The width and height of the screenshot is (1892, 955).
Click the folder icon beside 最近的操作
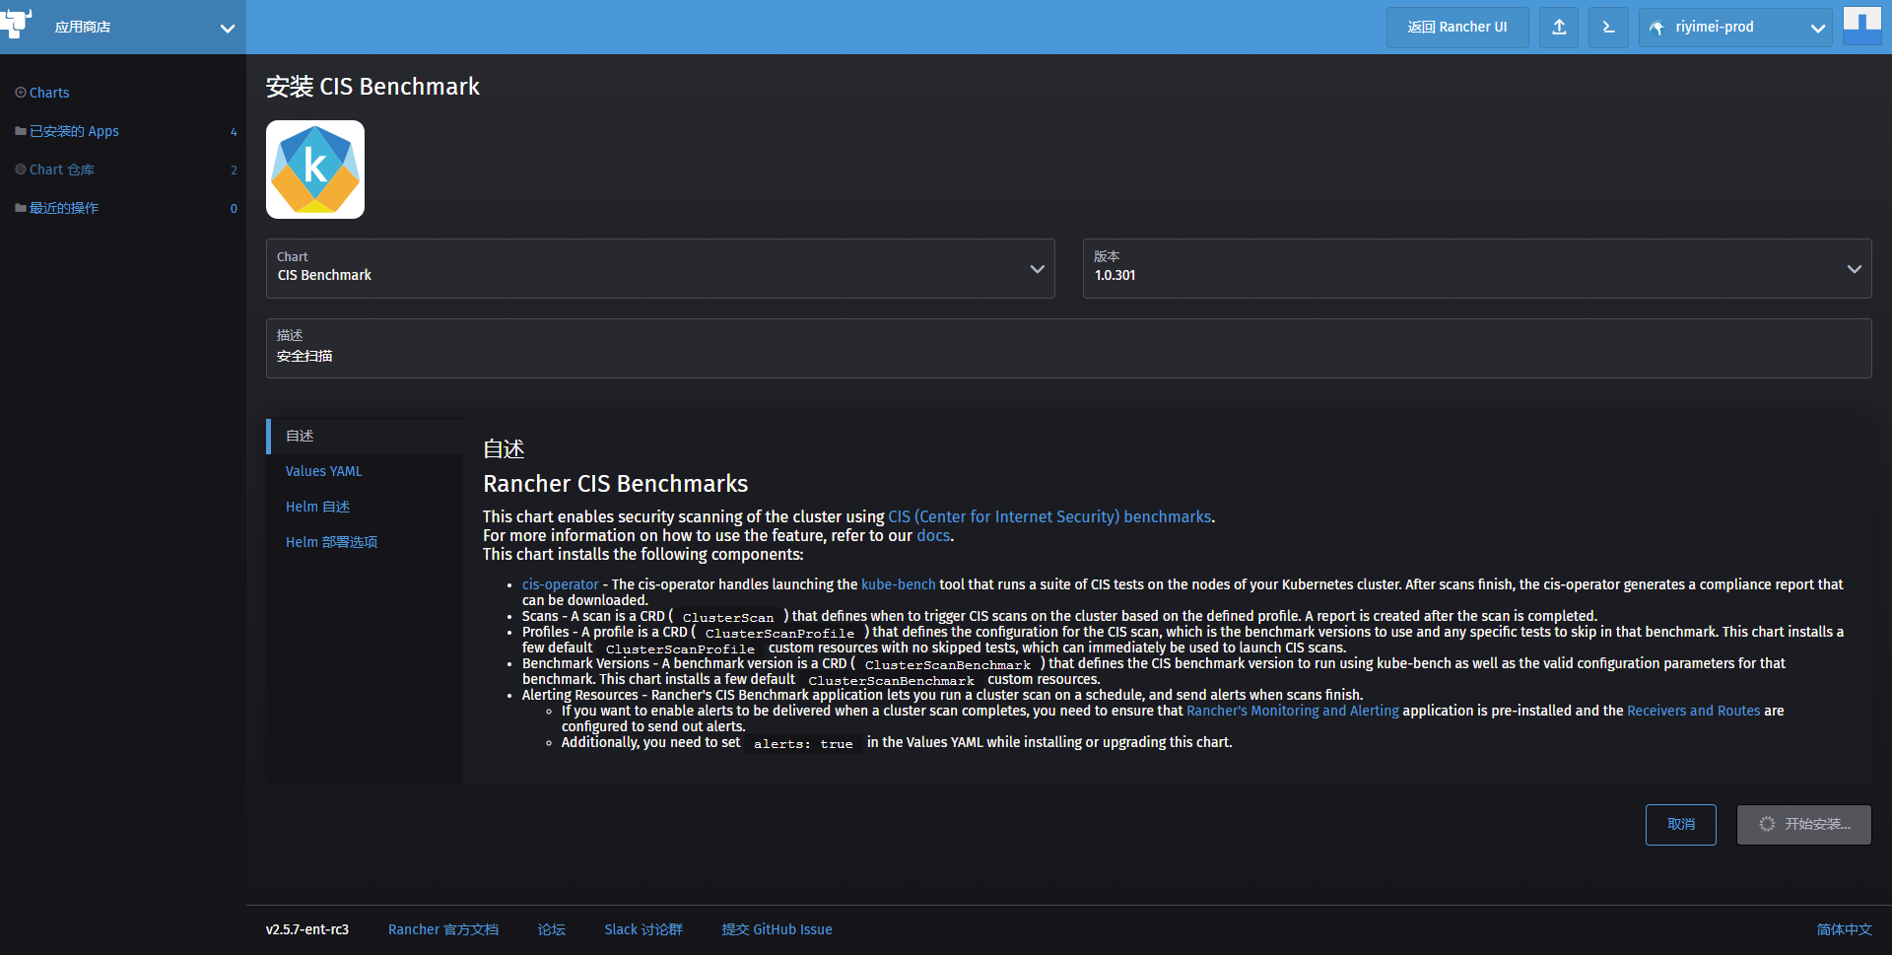tap(21, 208)
